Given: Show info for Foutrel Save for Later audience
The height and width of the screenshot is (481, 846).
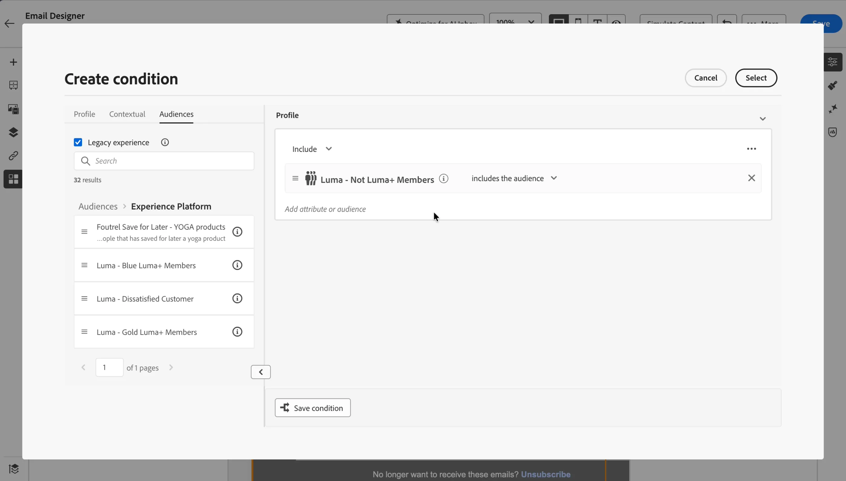Looking at the screenshot, I should click(x=237, y=232).
